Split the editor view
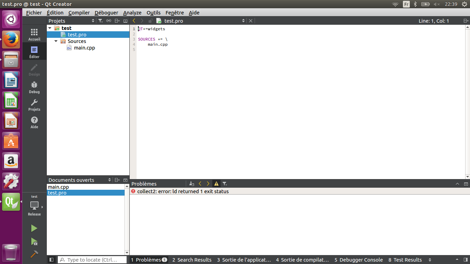Screen dimensions: 470x264 466,21
